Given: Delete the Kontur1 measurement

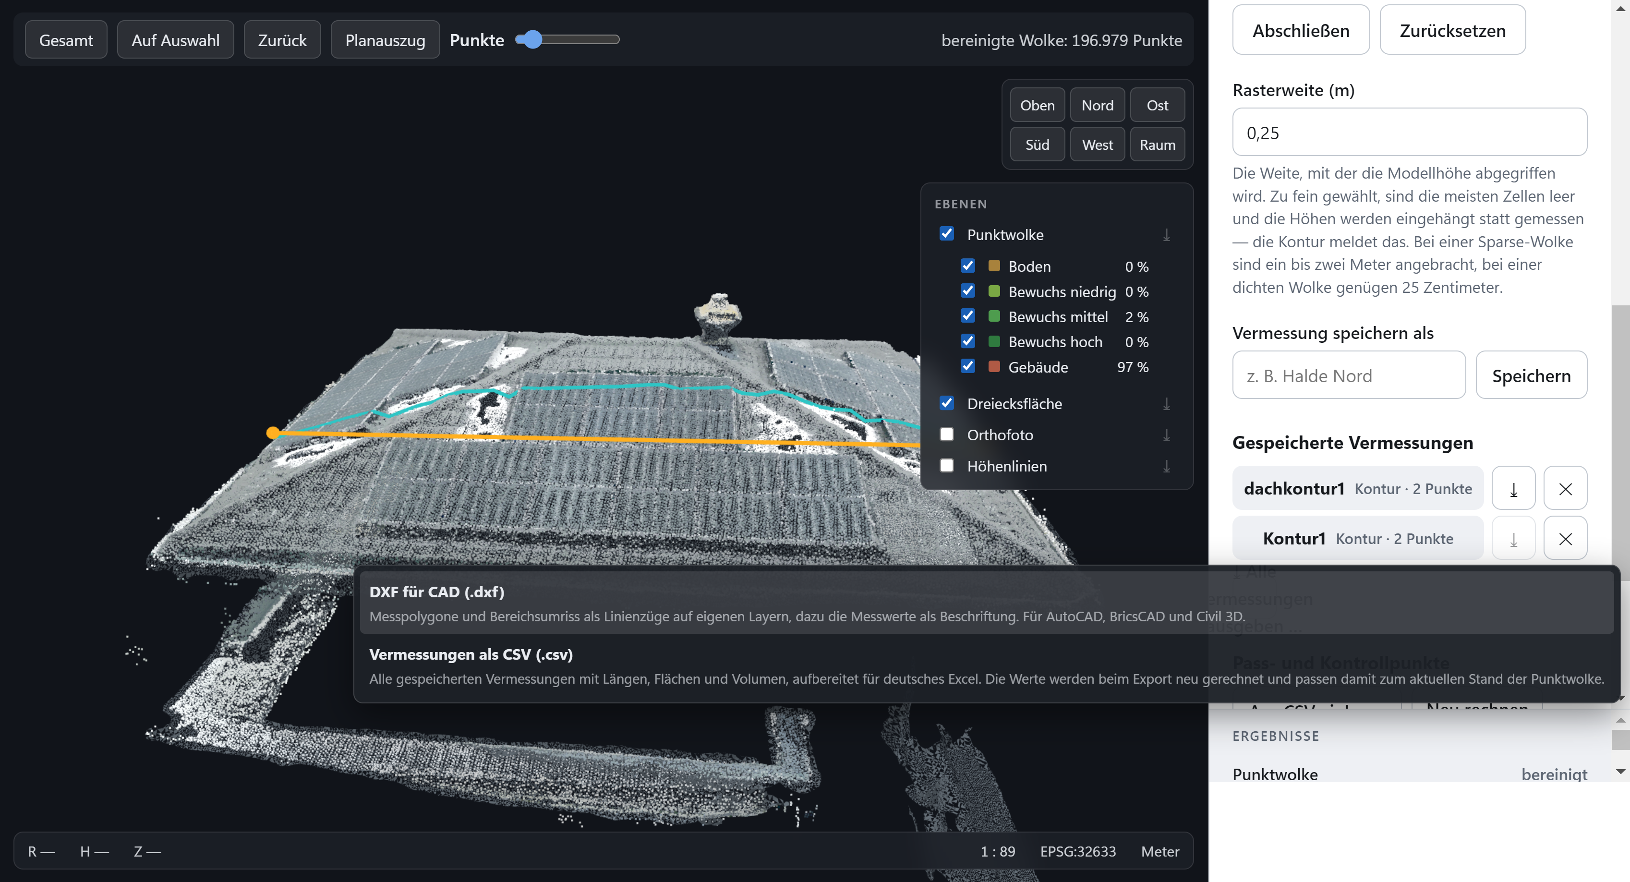Looking at the screenshot, I should (1565, 538).
